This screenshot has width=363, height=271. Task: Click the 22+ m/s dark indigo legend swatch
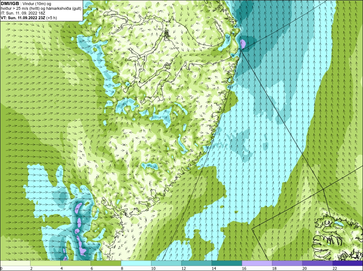coord(348,263)
